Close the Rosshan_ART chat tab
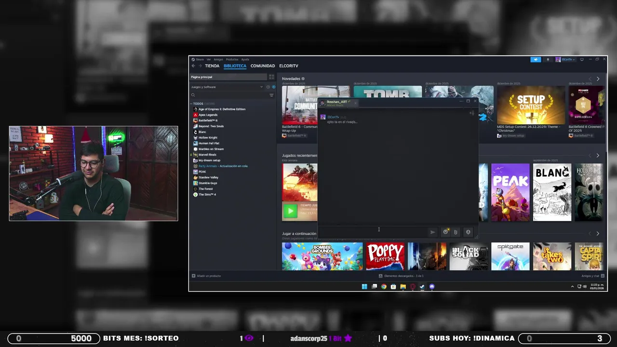This screenshot has height=347, width=617. 356,102
